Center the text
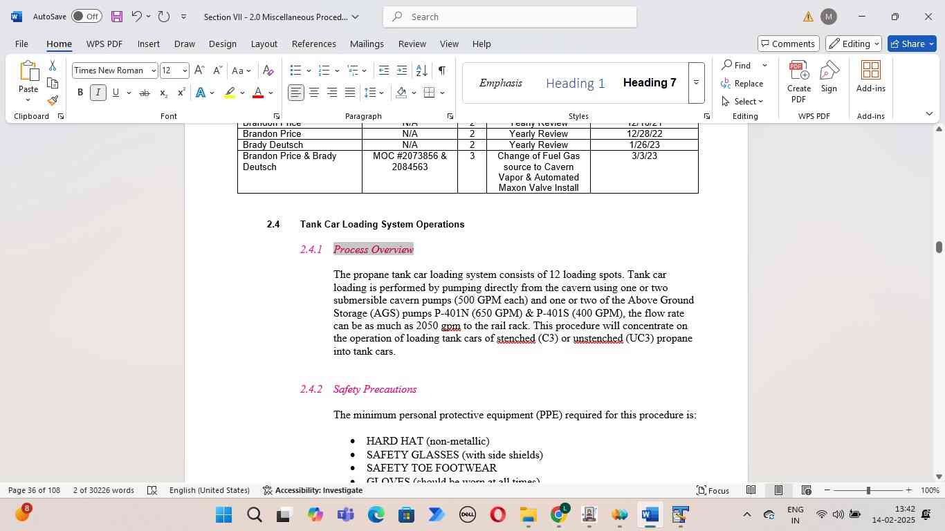The image size is (945, 531). point(314,93)
